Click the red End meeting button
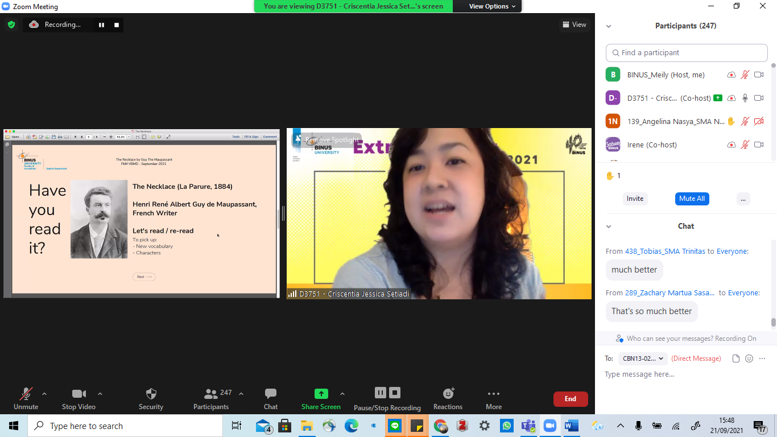Screen dimensions: 777x437 pos(570,399)
